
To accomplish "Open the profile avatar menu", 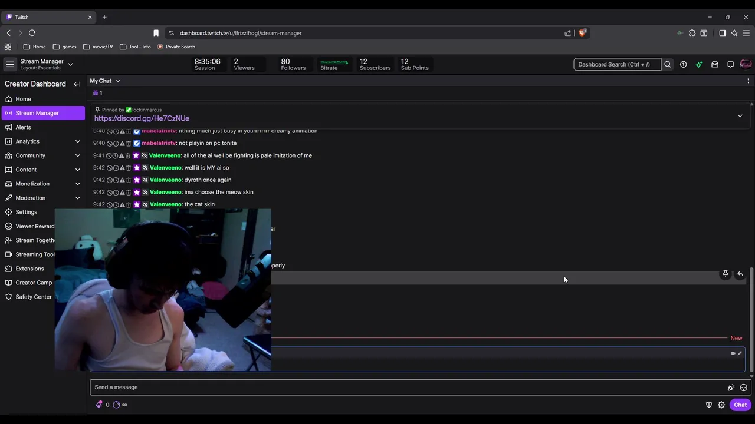I will point(746,64).
